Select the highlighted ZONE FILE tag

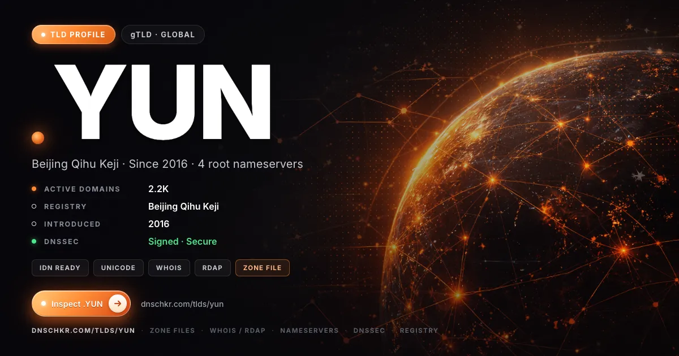point(263,268)
